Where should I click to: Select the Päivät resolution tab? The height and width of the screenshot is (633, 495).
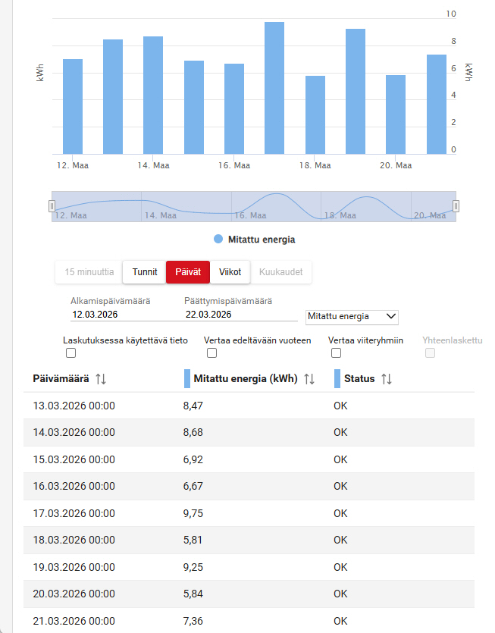point(188,271)
